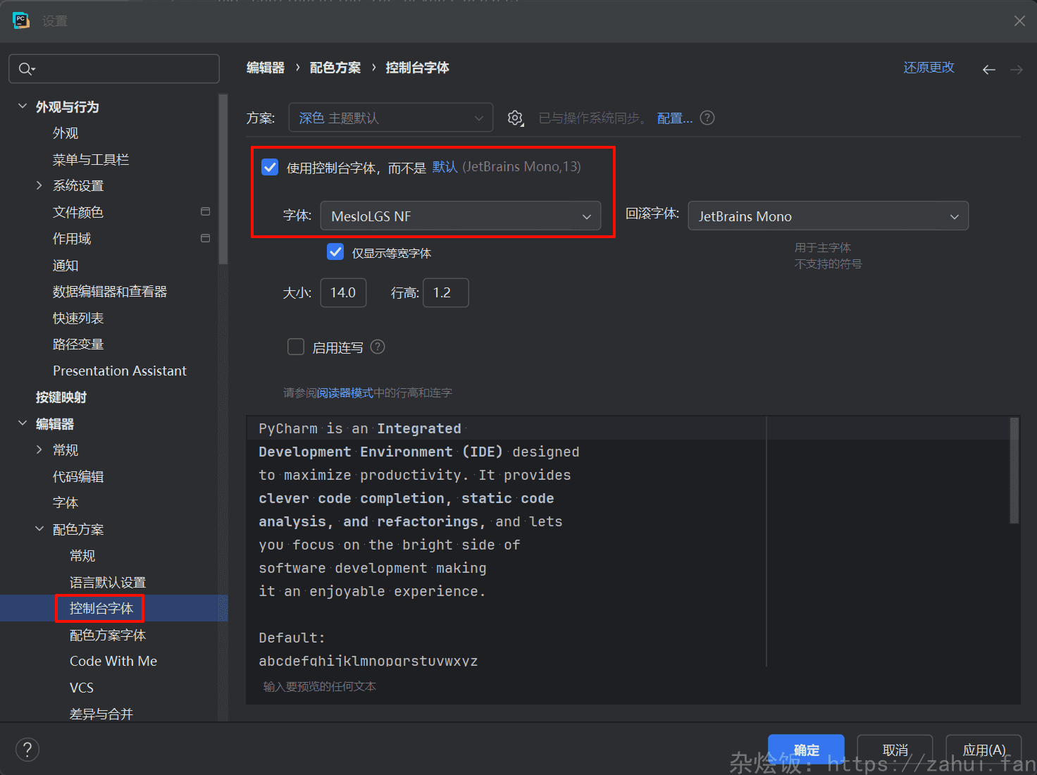Click the 大小 font size input field

[x=343, y=292]
